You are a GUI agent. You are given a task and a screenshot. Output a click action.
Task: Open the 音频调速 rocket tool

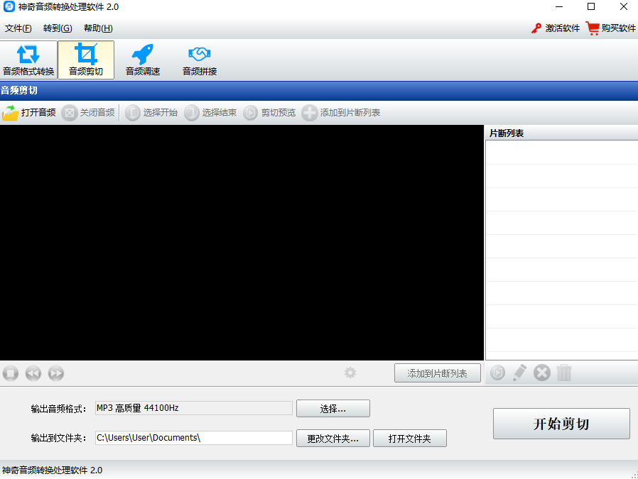[143, 60]
